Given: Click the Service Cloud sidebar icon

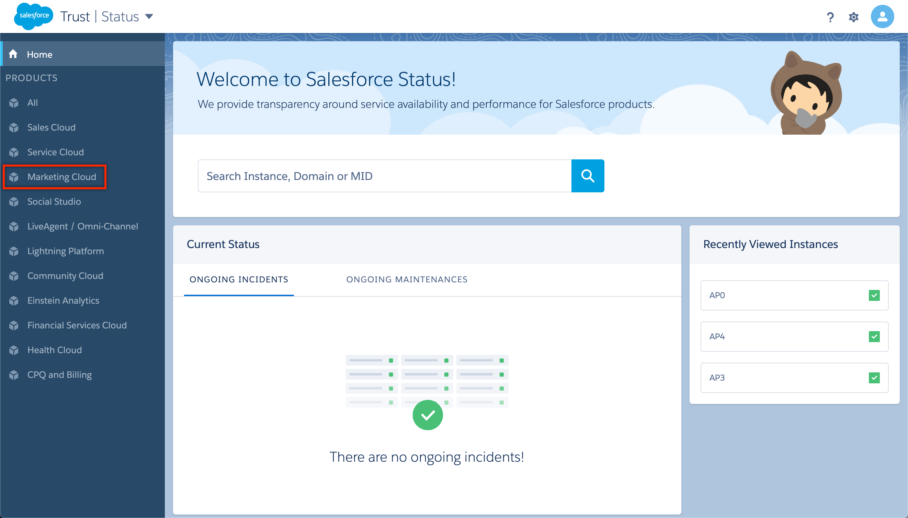Looking at the screenshot, I should click(15, 152).
